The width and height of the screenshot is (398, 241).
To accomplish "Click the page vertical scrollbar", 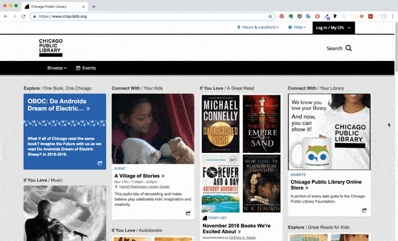I will [x=396, y=47].
